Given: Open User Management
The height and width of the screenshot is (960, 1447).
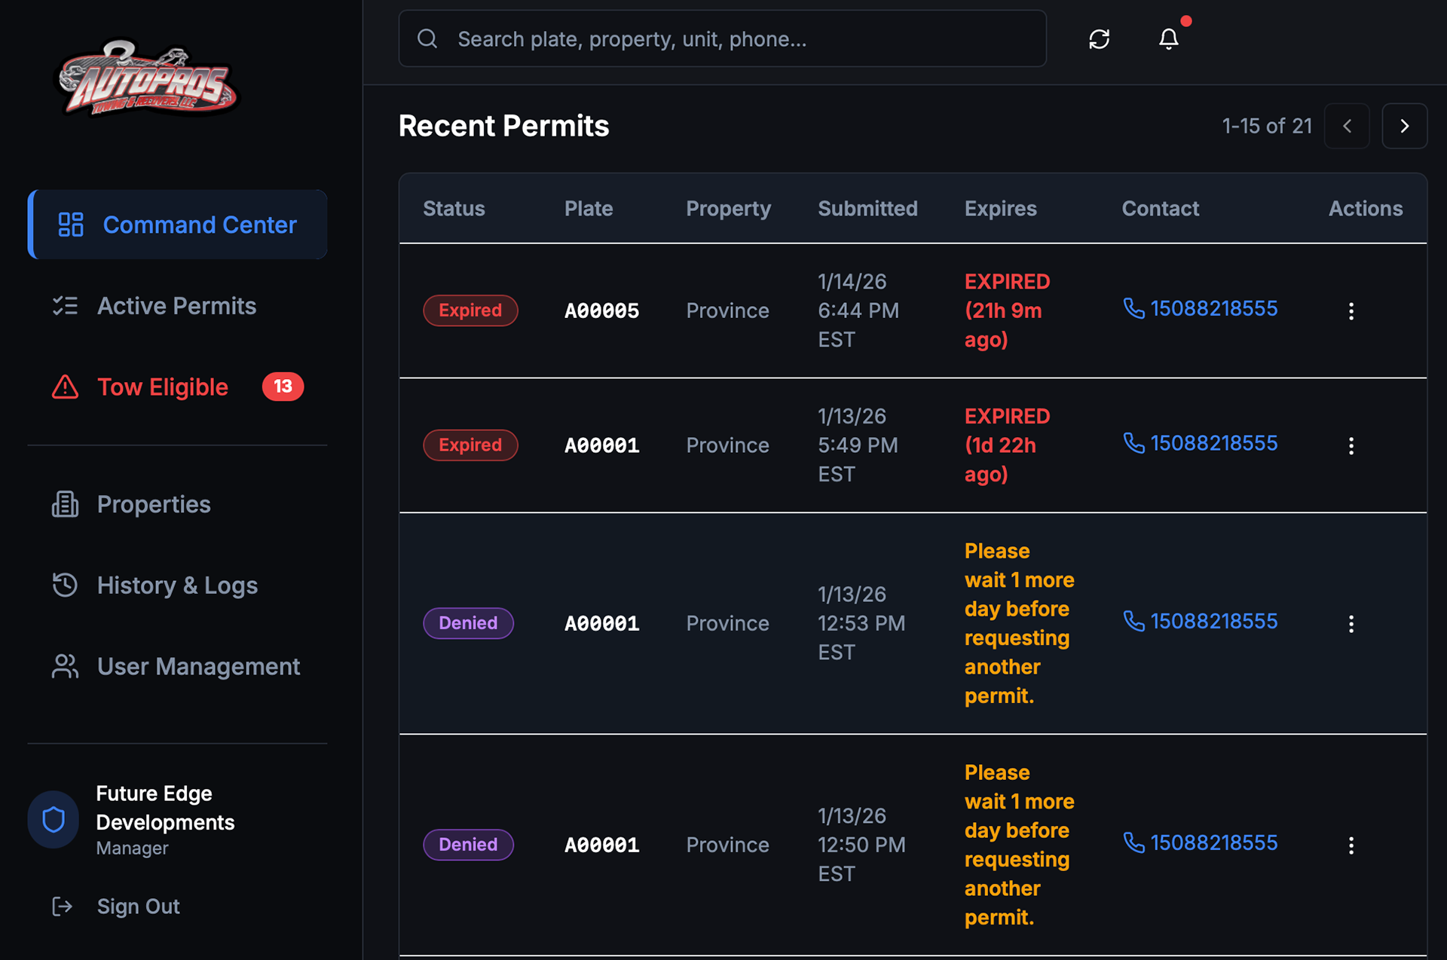Looking at the screenshot, I should (198, 667).
